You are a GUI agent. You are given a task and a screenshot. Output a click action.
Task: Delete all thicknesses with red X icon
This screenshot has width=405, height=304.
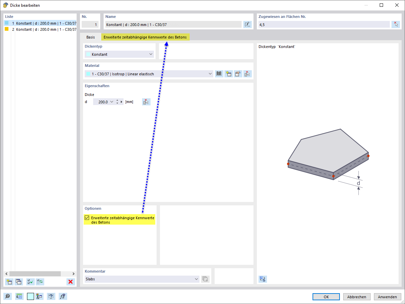pyautogui.click(x=71, y=282)
